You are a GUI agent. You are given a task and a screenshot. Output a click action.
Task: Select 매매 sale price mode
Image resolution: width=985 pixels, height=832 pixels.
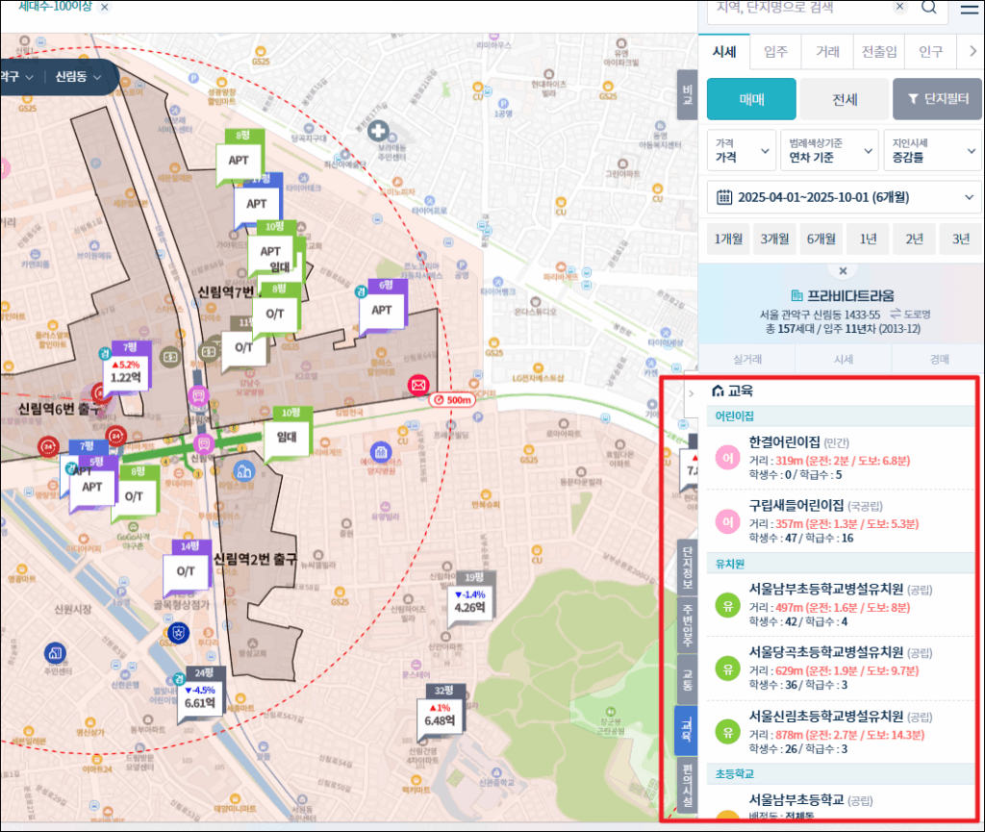point(751,99)
